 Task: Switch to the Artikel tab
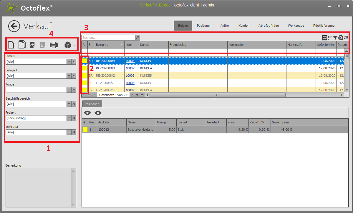point(225,26)
